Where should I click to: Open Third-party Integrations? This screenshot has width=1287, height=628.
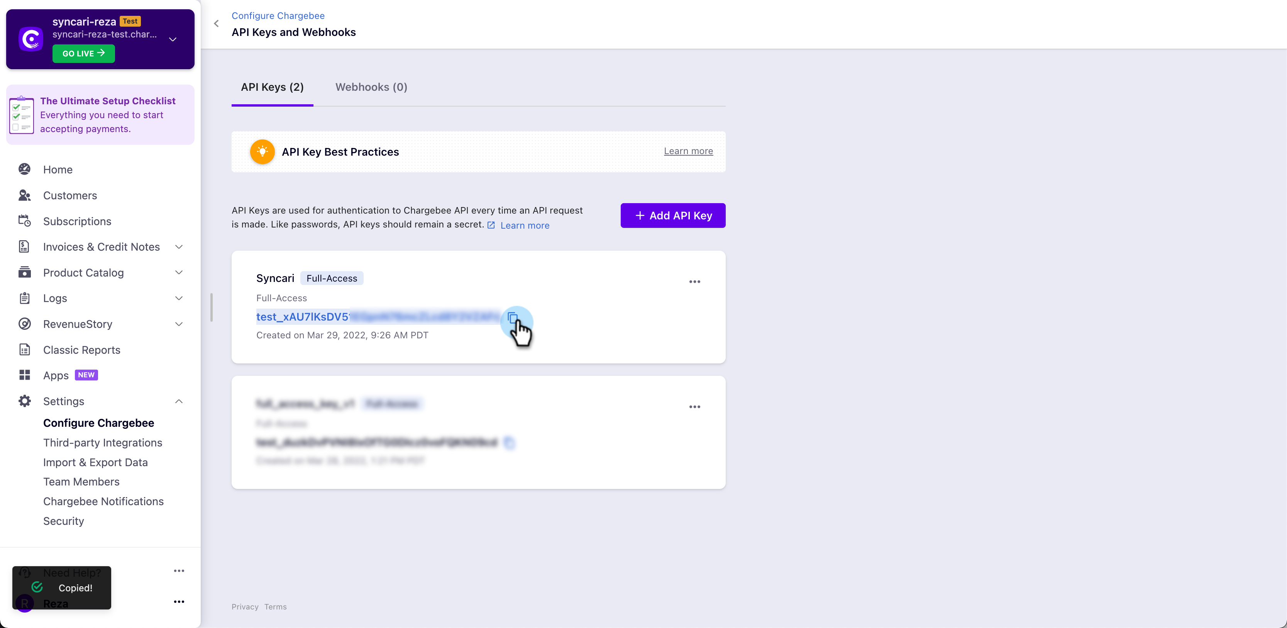[102, 443]
